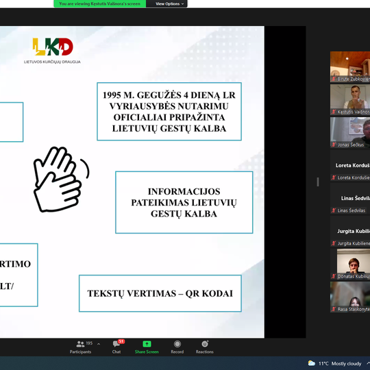The width and height of the screenshot is (370, 370).
Task: Click muted mic icon on Rasa Staskonytė tile
Action: (334, 309)
